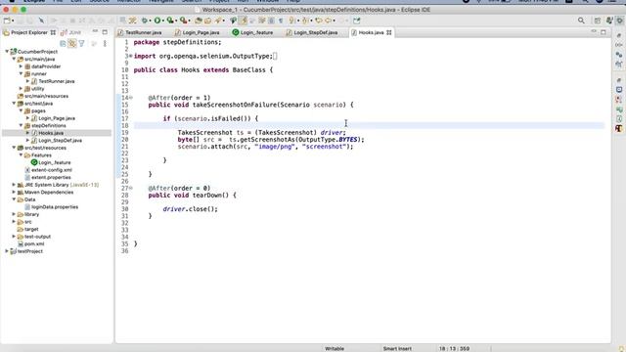The image size is (626, 352).
Task: Maximize the Project Explorer panel
Action: [x=105, y=32]
